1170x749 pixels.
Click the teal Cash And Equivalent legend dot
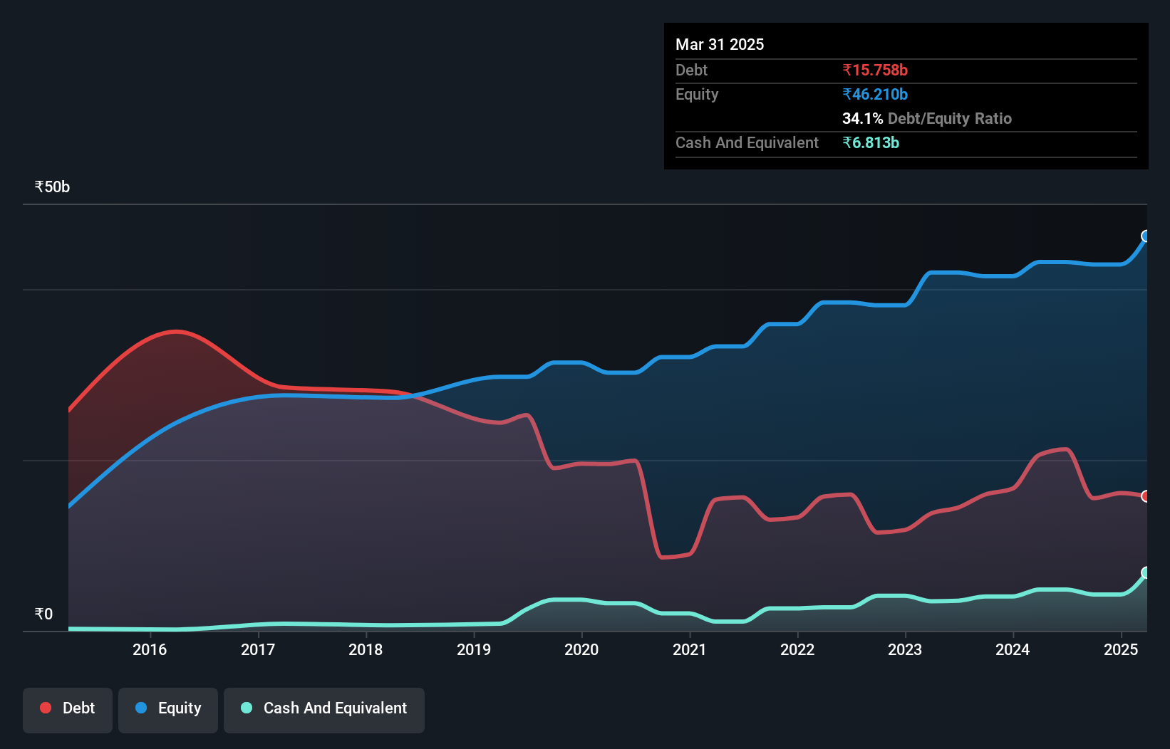click(246, 708)
